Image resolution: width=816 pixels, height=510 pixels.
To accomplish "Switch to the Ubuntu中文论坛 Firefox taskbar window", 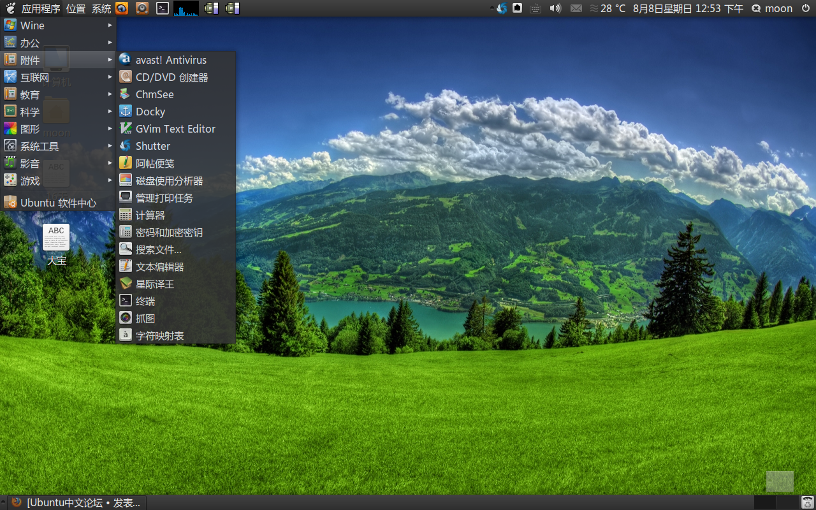I will (76, 502).
